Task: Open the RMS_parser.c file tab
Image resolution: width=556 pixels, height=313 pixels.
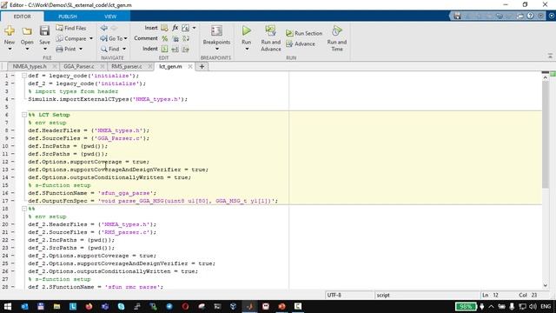Action: click(126, 66)
